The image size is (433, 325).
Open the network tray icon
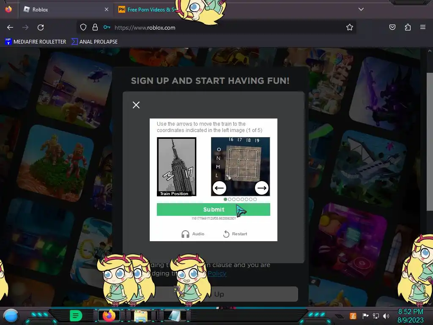tap(376, 316)
